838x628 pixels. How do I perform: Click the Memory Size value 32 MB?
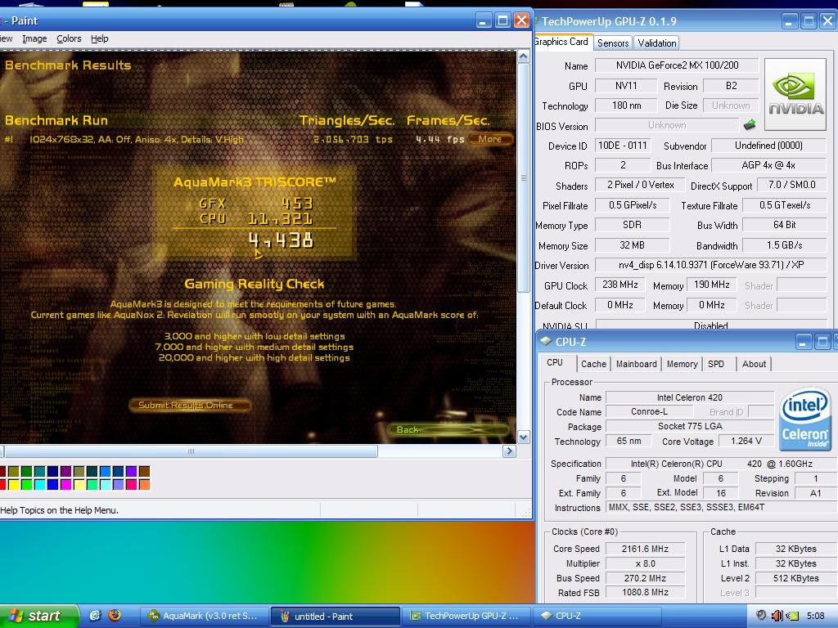tap(632, 245)
